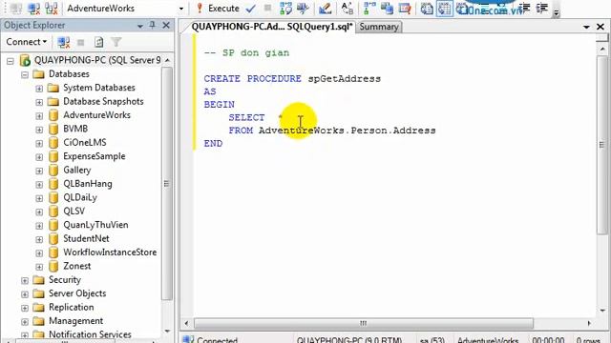Click the editor vertical scrollbar thumb
Viewport: 611px width, 343px height.
[602, 145]
